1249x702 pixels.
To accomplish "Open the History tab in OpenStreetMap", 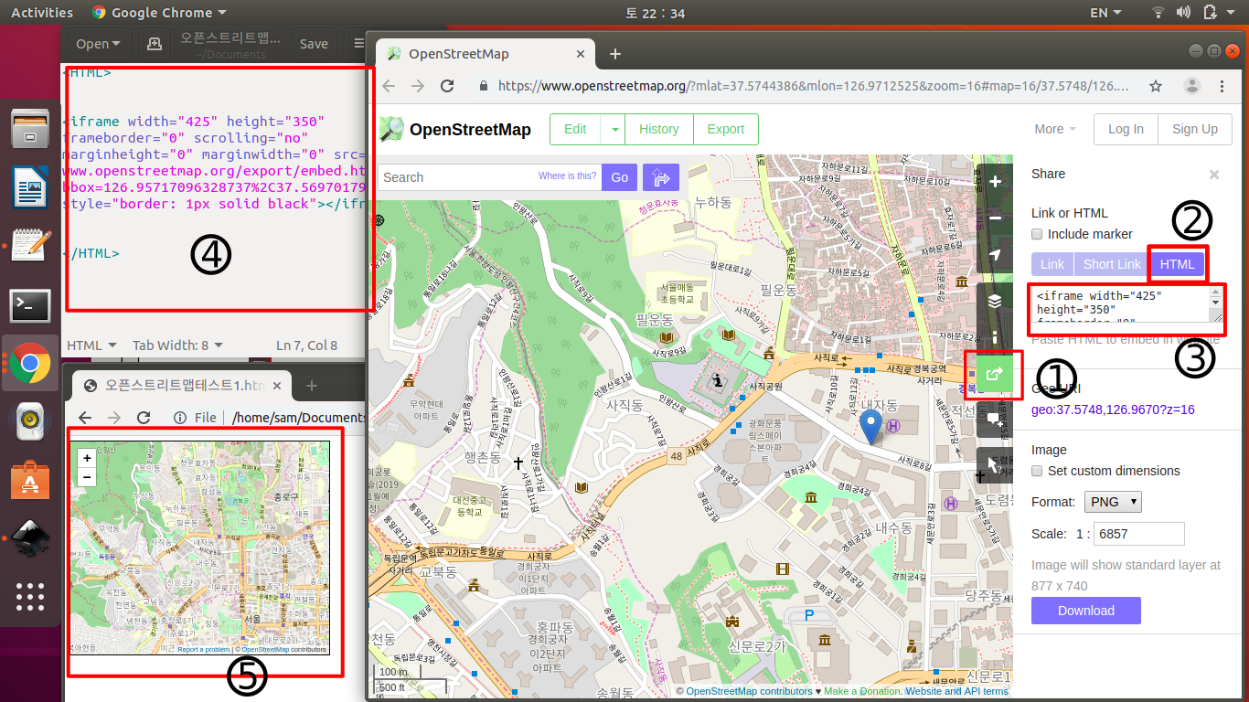I will tap(658, 129).
